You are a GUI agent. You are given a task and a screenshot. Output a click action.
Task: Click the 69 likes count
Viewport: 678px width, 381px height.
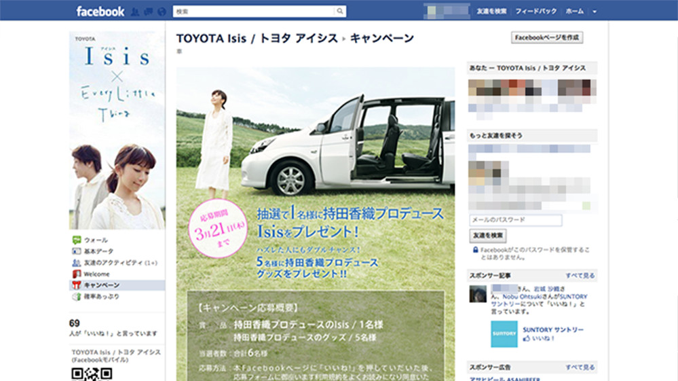75,323
